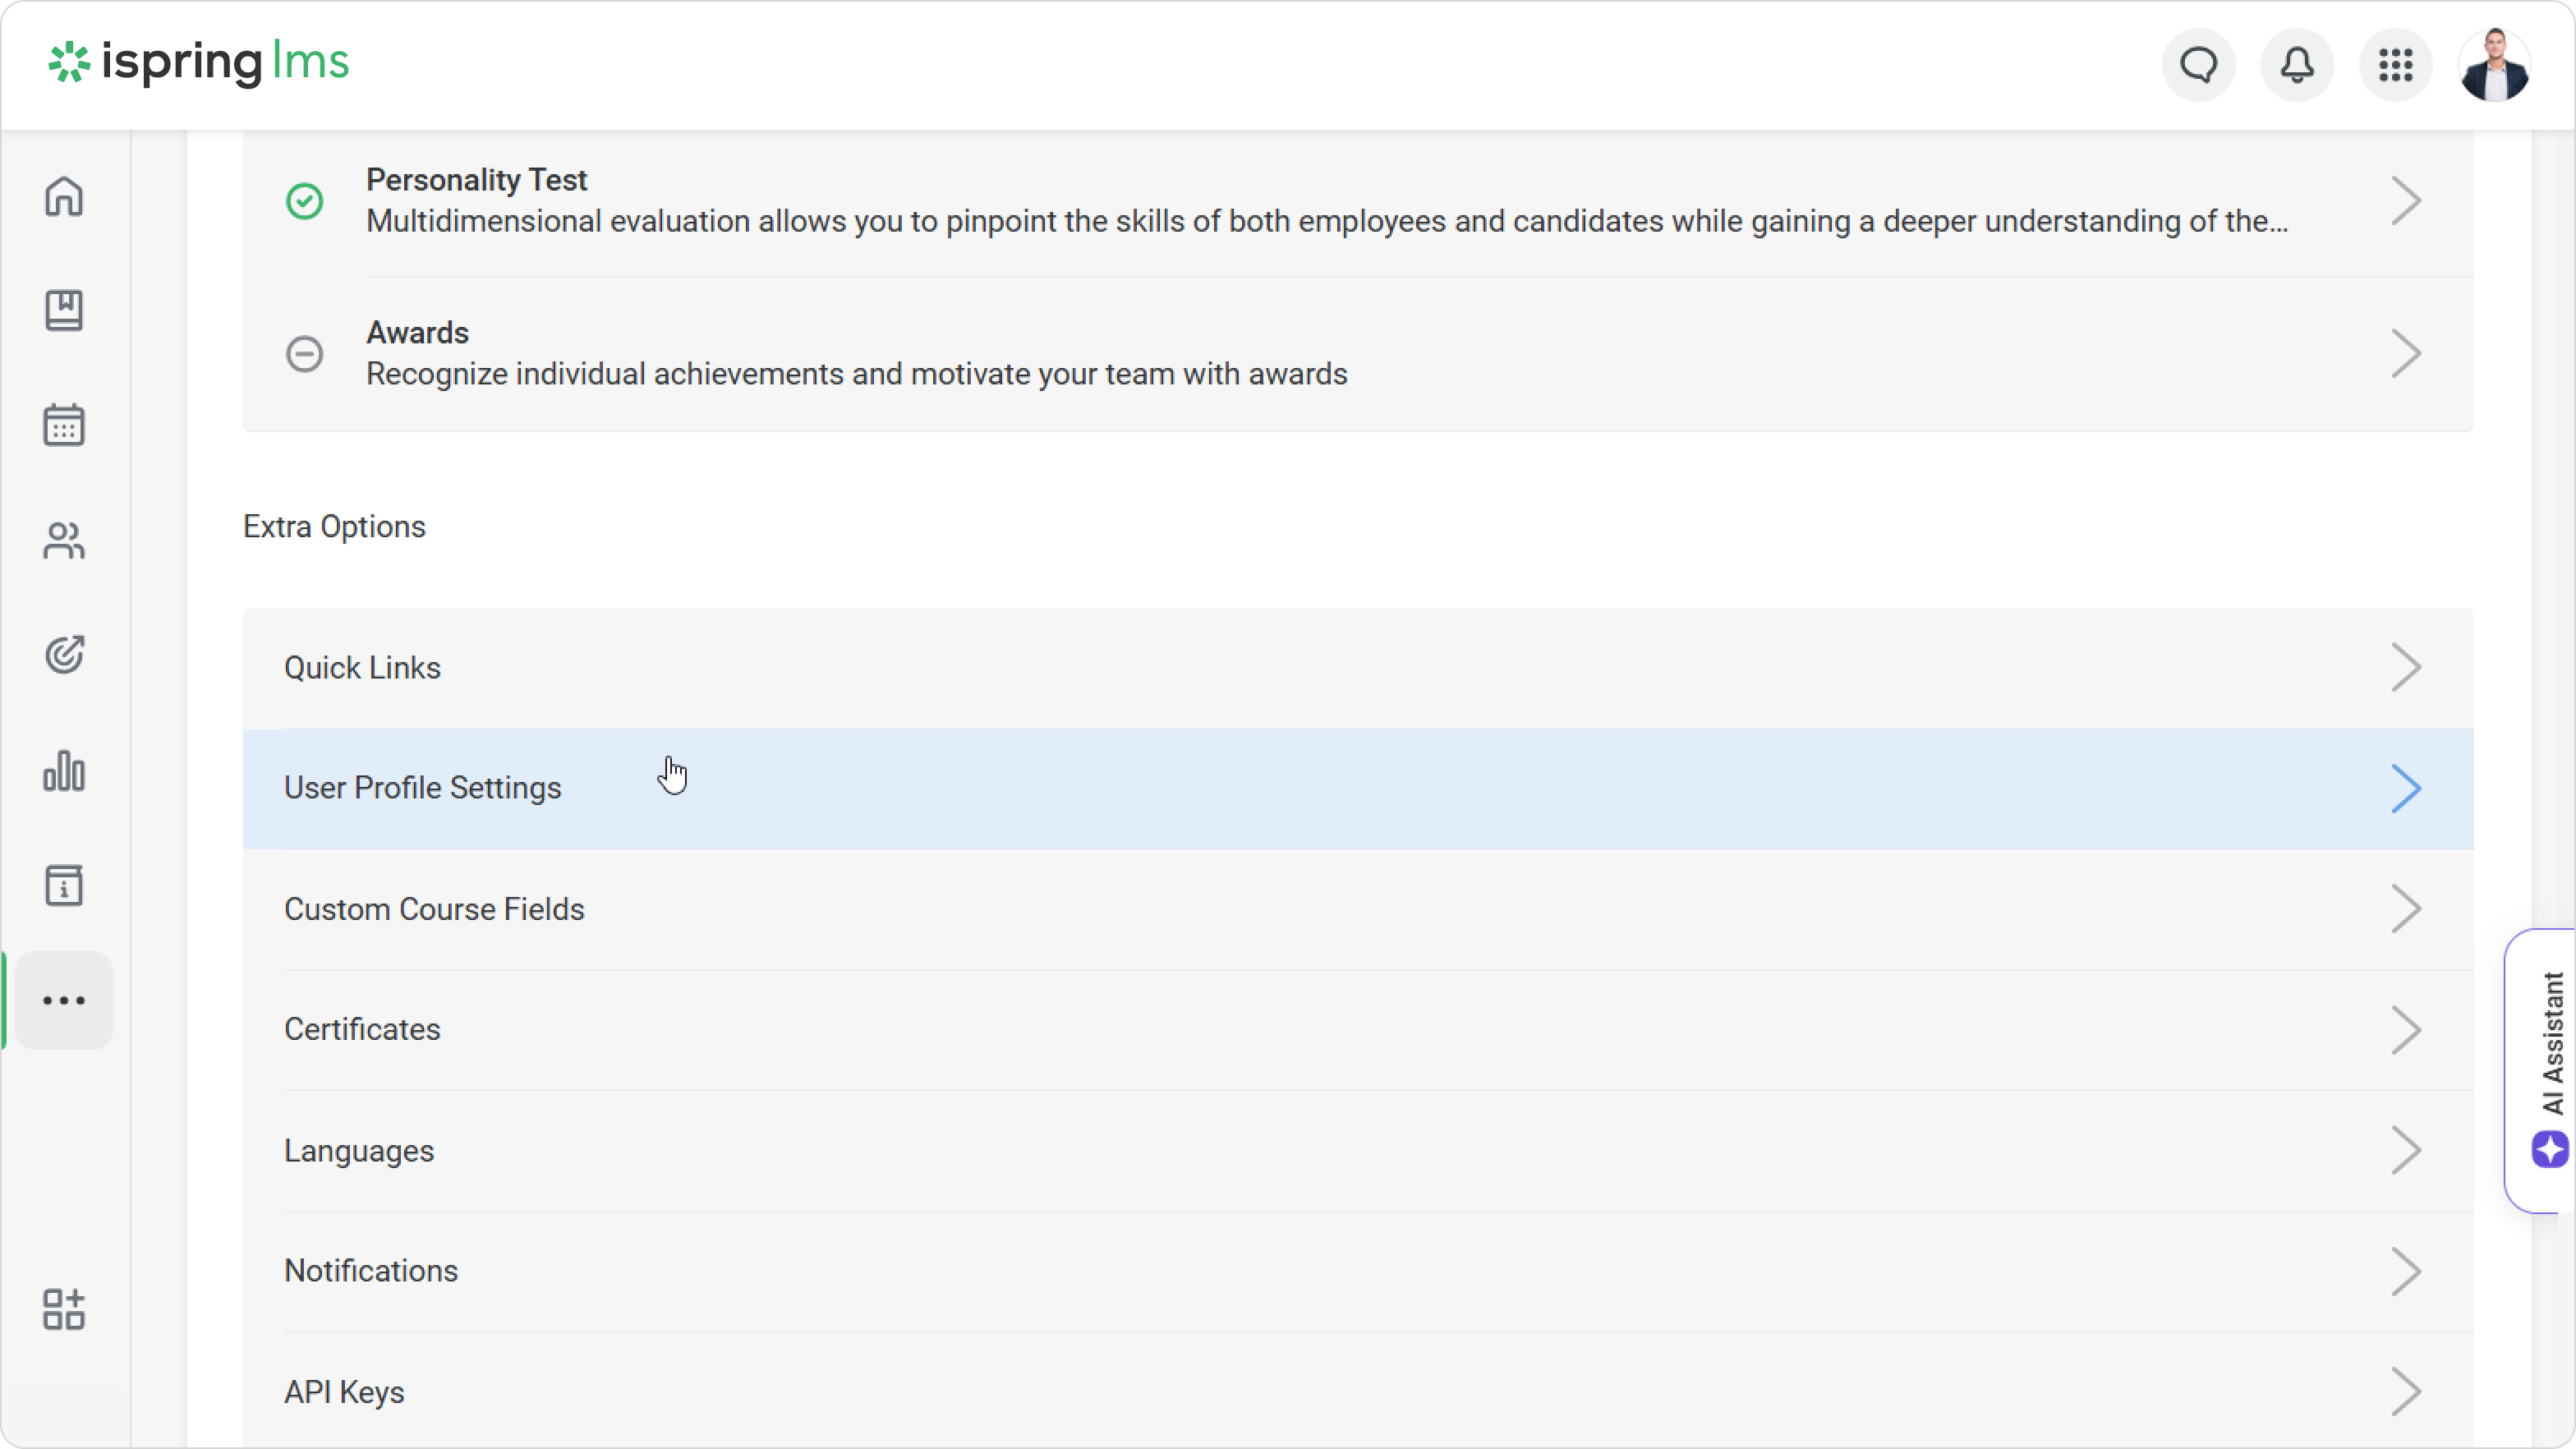Image resolution: width=2576 pixels, height=1449 pixels.
Task: Select the three-dots More sidebar item
Action: [x=64, y=1000]
